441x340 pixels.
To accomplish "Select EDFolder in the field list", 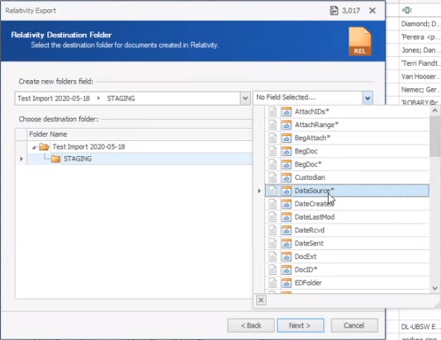I will coord(347,283).
